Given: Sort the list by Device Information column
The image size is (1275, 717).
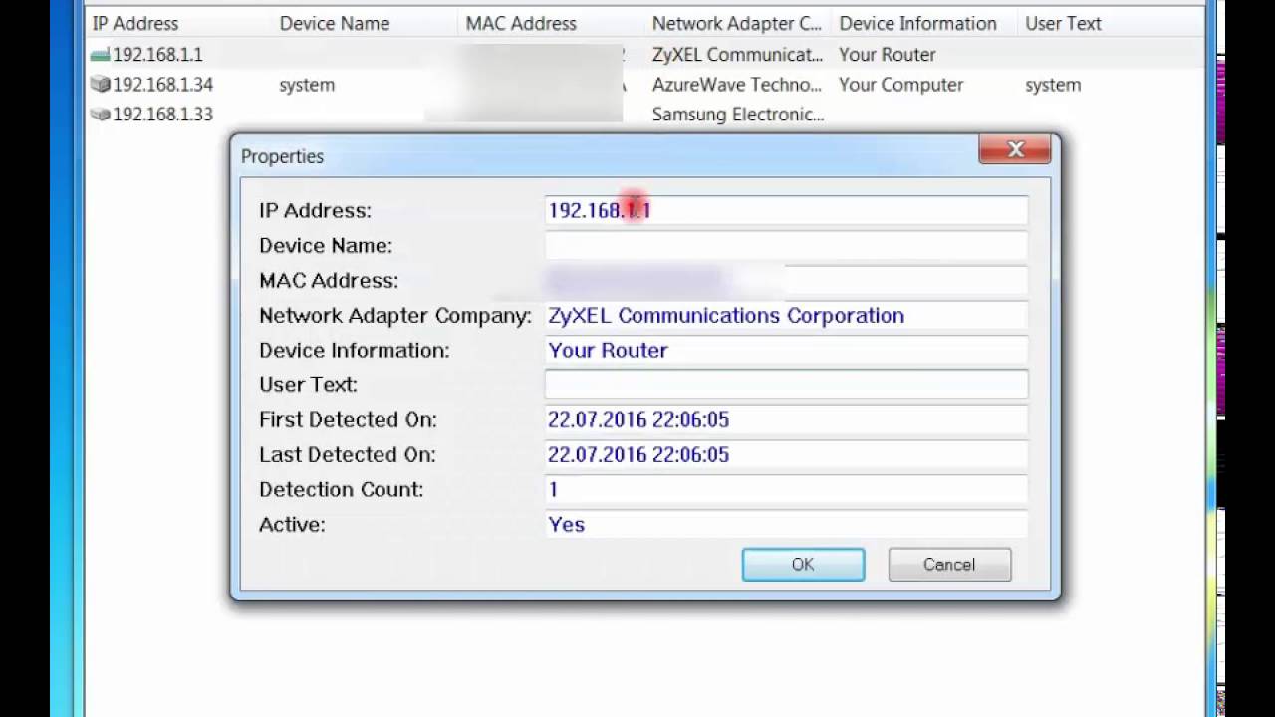Looking at the screenshot, I should coord(916,23).
